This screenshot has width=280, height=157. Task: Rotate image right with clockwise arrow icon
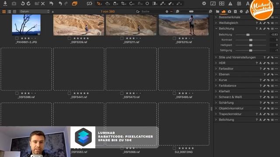pos(28,3)
